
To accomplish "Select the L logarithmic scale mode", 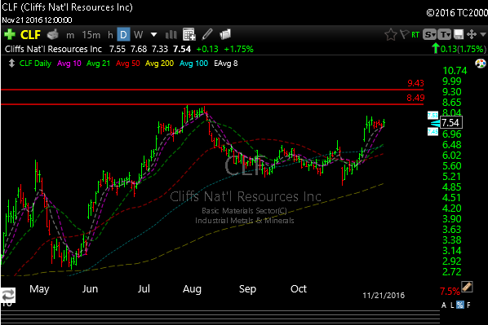I will click(452, 305).
